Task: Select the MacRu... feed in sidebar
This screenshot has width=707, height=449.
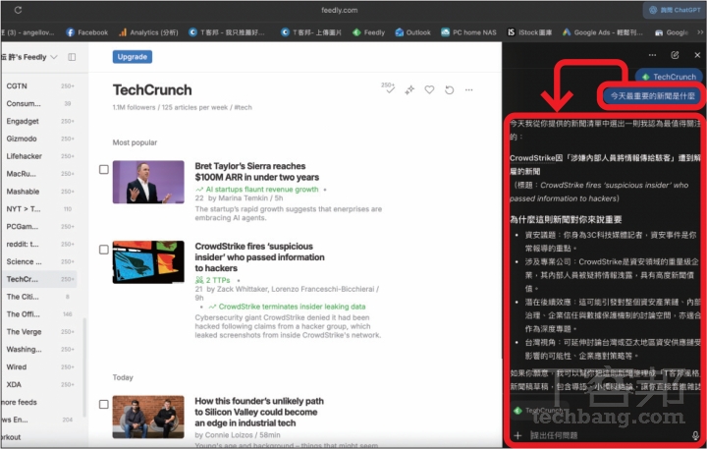Action: (x=39, y=174)
